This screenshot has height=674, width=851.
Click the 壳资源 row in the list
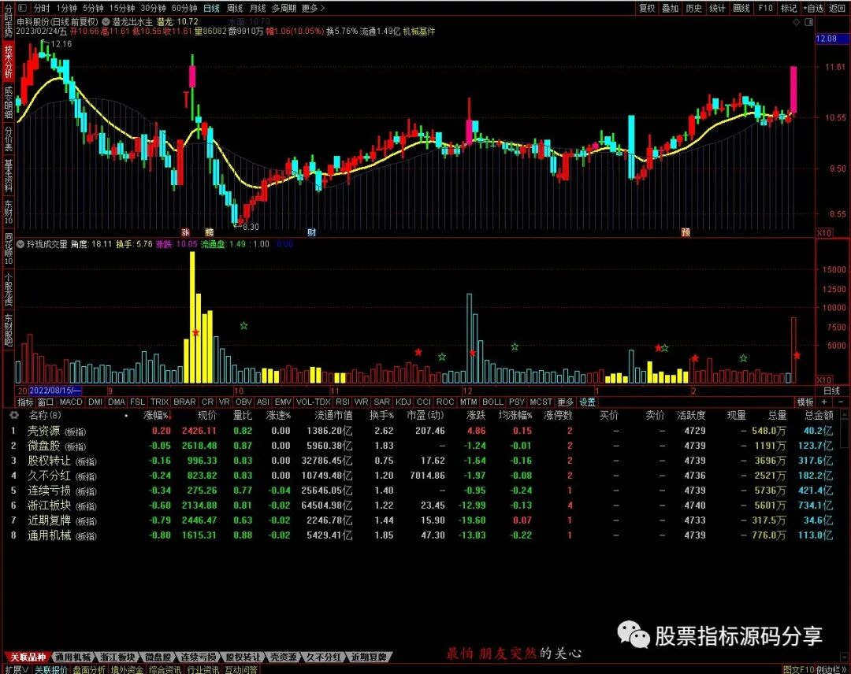(x=426, y=431)
